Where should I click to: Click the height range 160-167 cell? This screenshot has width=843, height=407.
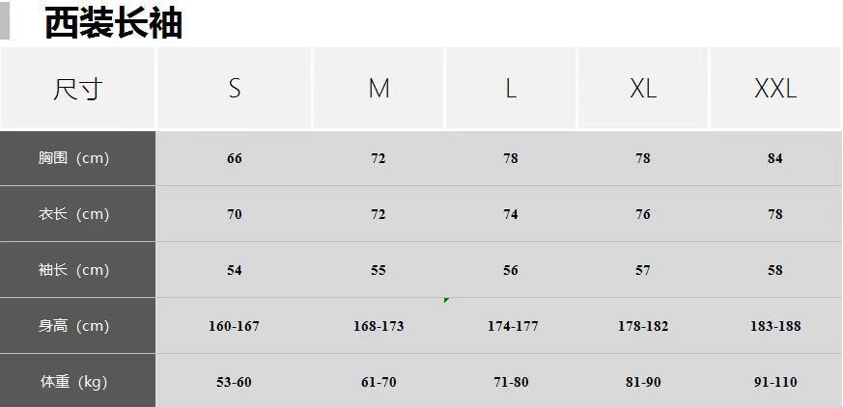pos(235,326)
